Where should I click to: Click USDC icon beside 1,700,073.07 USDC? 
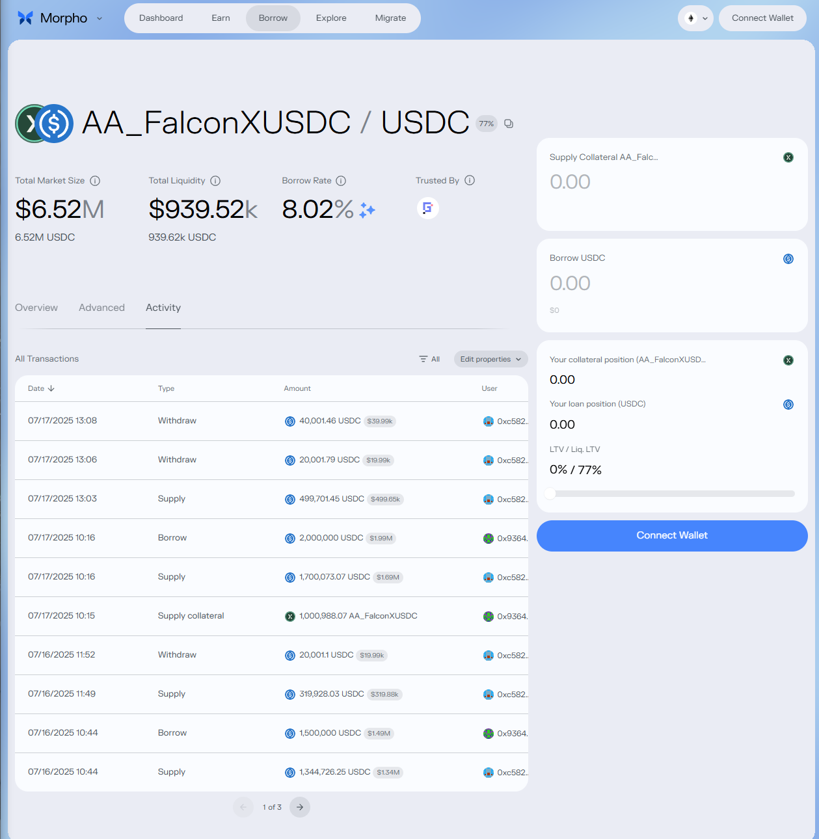(x=290, y=578)
